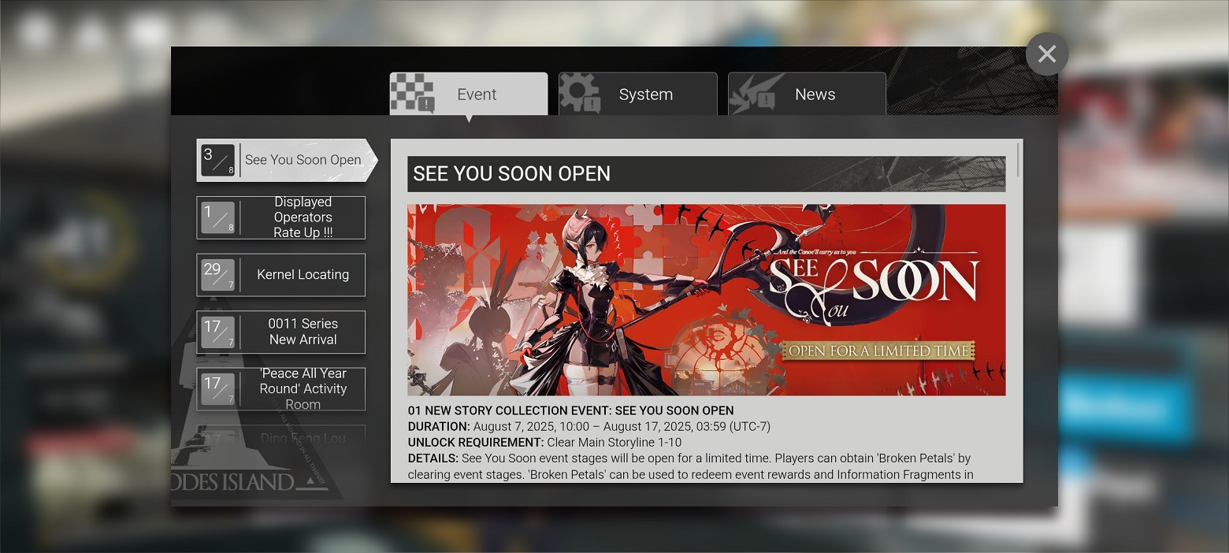
Task: Click the gear icon on System tab
Action: tap(580, 94)
